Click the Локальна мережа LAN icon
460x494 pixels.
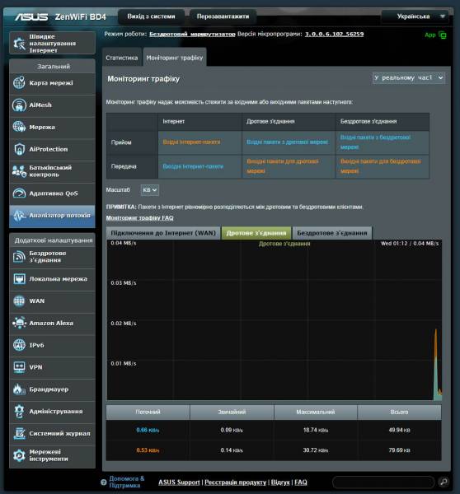tap(19, 279)
